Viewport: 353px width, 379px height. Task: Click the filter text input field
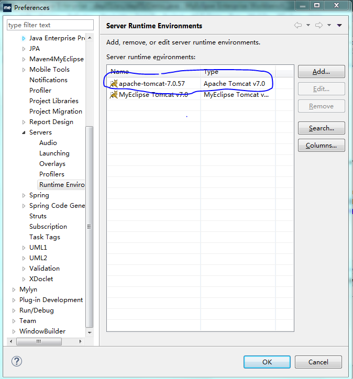50,25
